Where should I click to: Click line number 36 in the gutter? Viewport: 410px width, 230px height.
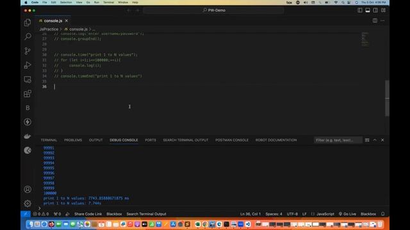(x=44, y=87)
